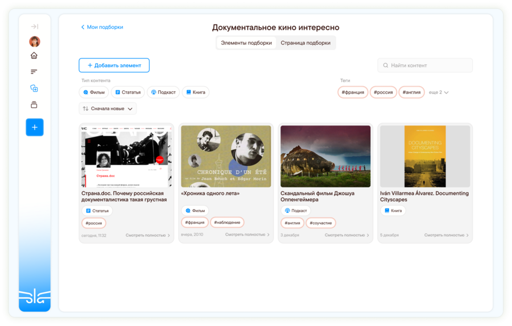Click the 5 декабря date

click(390, 235)
